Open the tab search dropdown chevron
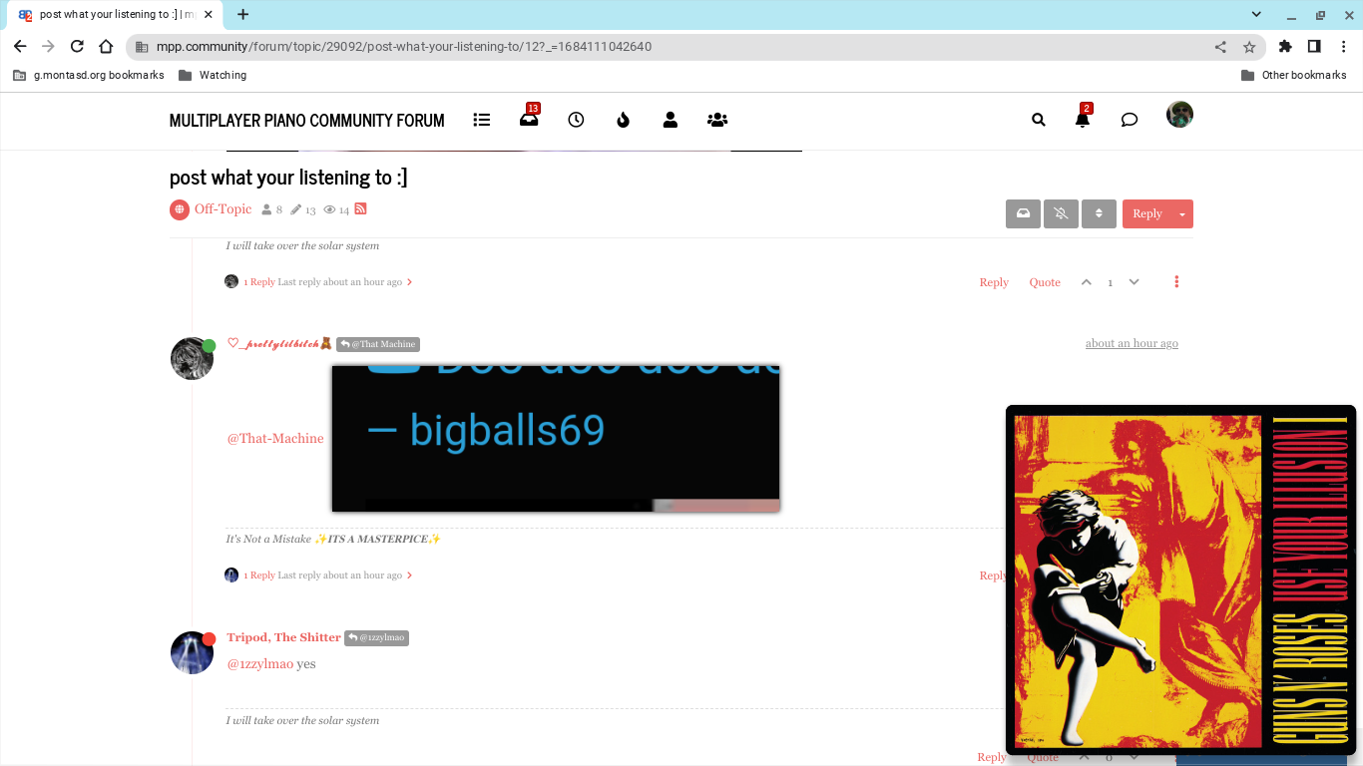 [1256, 15]
